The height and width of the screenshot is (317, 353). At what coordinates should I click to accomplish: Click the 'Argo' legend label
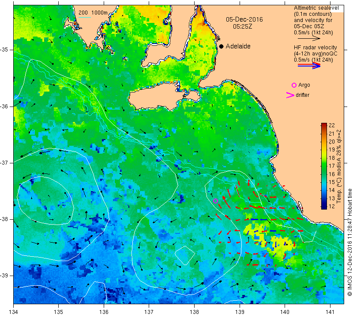(x=304, y=85)
